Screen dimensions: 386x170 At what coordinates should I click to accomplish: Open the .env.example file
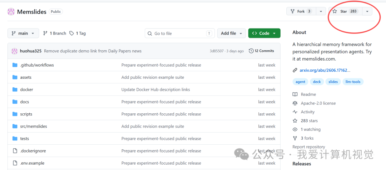(x=32, y=163)
